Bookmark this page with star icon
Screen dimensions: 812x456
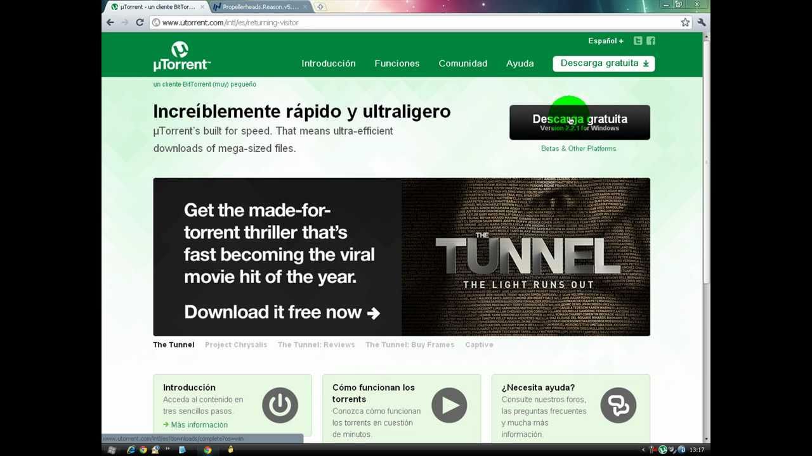(x=685, y=22)
